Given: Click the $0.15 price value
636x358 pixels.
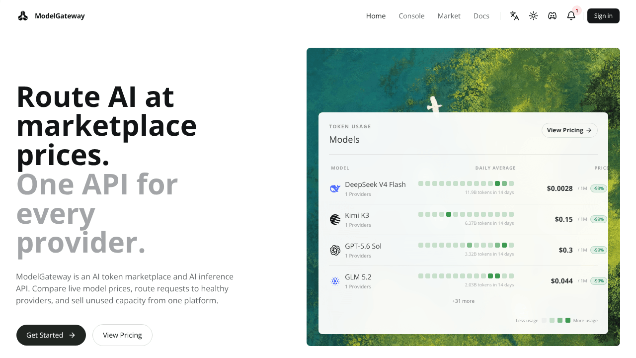Looking at the screenshot, I should pos(563,219).
